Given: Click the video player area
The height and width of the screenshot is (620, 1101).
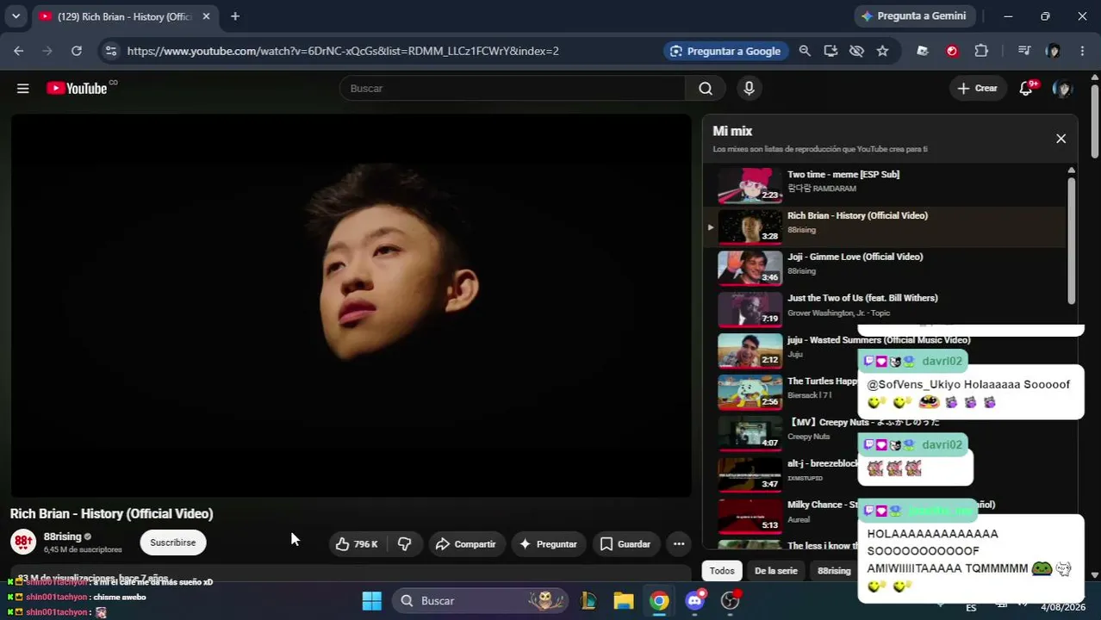Looking at the screenshot, I should tap(351, 306).
